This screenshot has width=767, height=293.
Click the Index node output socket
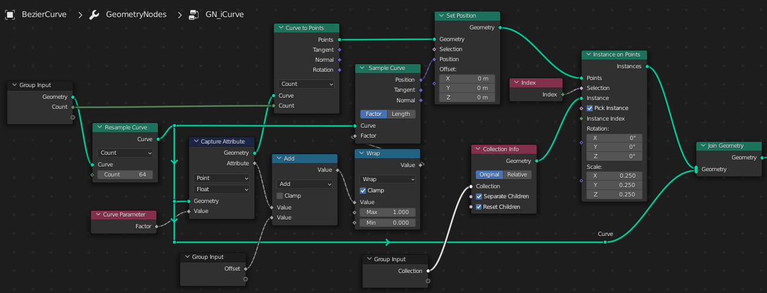pos(563,94)
